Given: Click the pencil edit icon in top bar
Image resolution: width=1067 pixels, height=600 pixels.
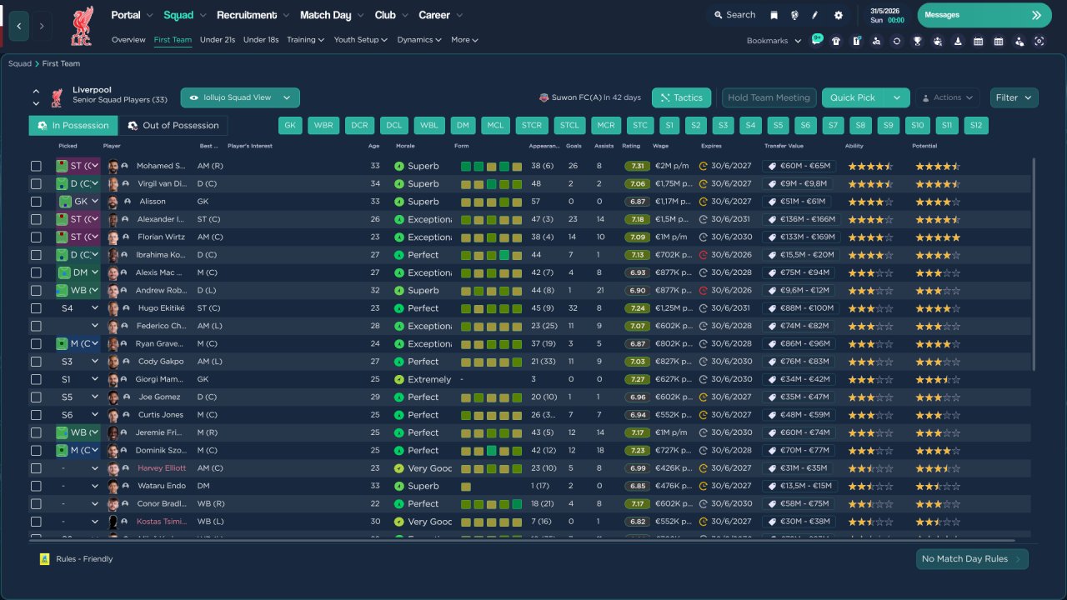Looking at the screenshot, I should click(x=815, y=15).
